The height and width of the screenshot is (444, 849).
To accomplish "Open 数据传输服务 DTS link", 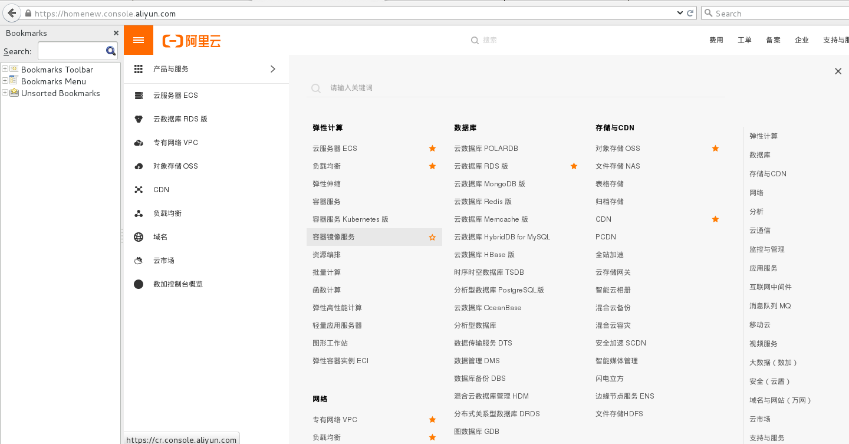I will (483, 343).
